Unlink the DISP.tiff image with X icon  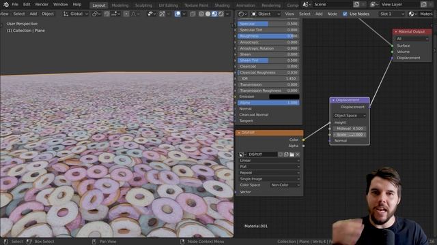298,154
